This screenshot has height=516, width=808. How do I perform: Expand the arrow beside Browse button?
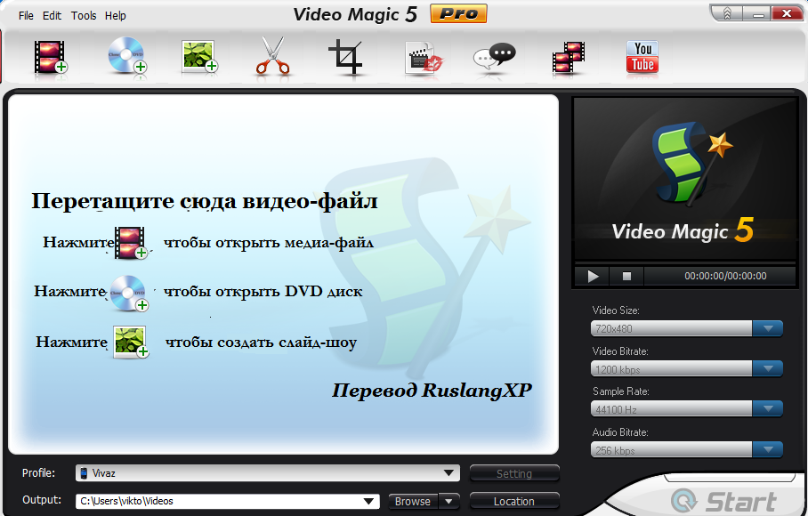click(448, 501)
